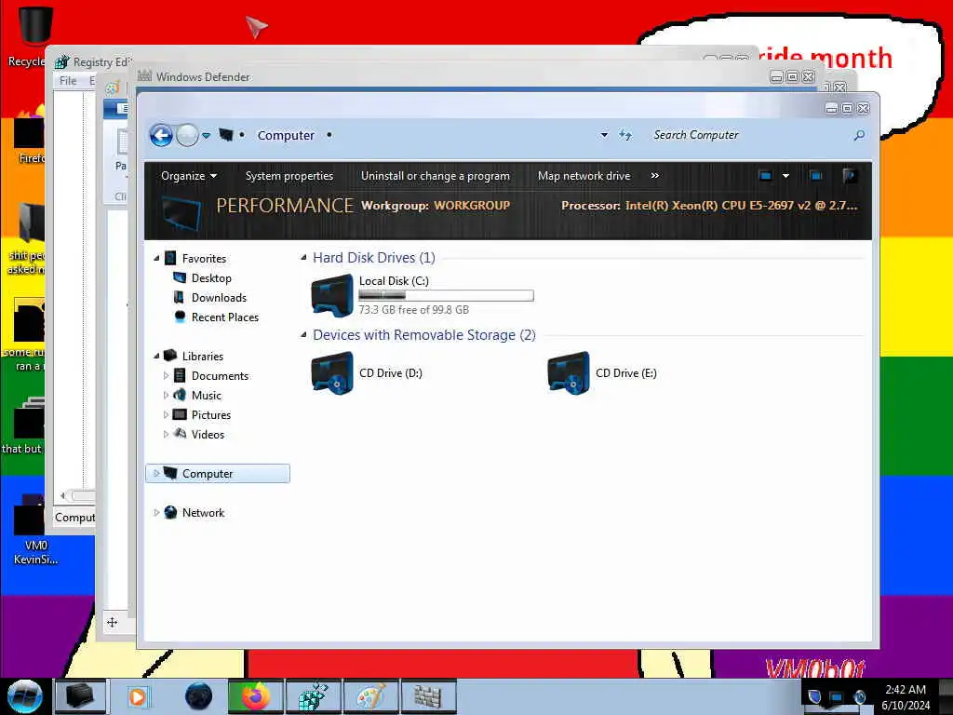Launch Windows Media Player from taskbar
Image resolution: width=953 pixels, height=715 pixels.
click(x=138, y=696)
